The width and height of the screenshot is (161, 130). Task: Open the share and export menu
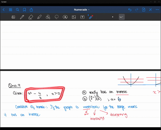31,10
